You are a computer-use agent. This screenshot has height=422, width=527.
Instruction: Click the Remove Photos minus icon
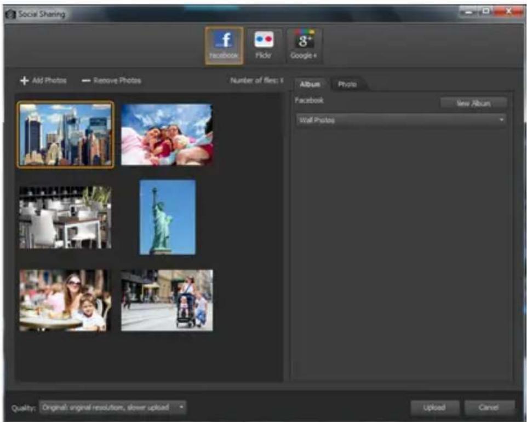86,80
